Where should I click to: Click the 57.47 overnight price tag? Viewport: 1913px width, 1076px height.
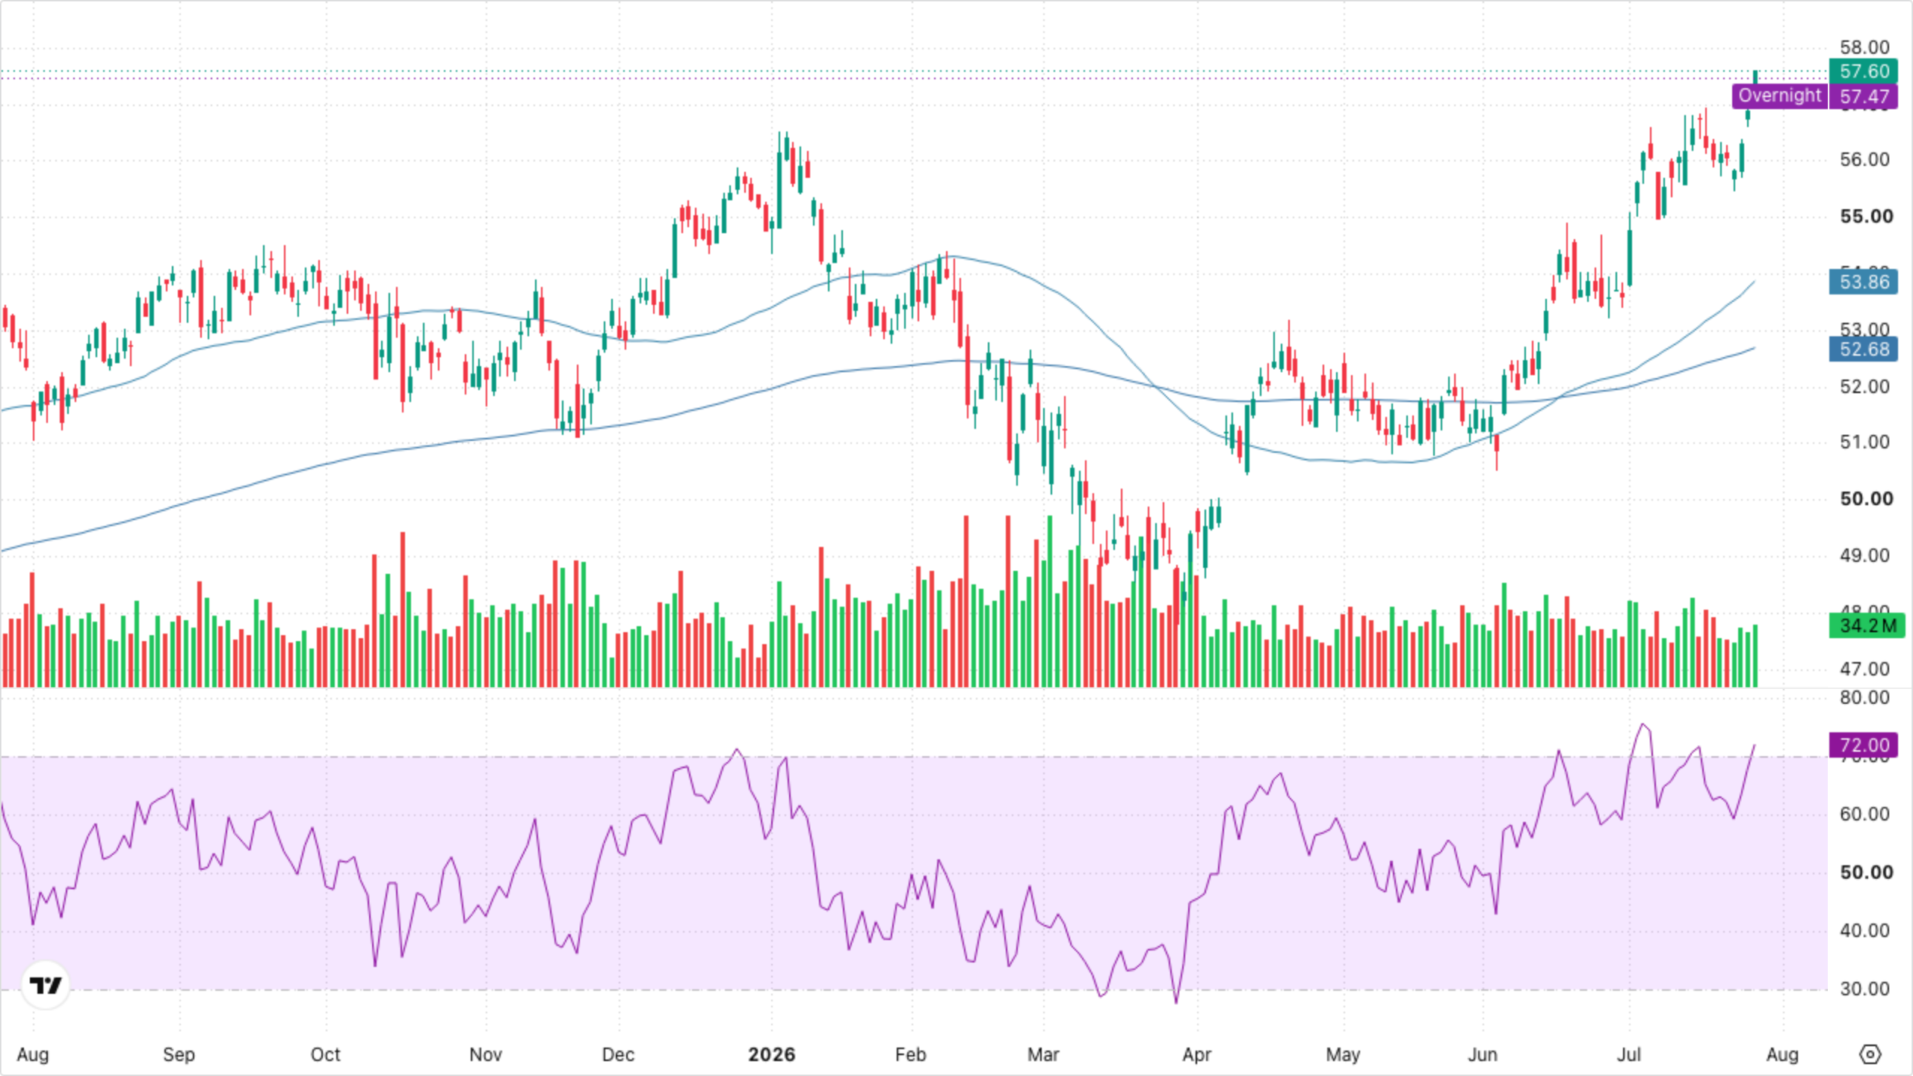1864,96
